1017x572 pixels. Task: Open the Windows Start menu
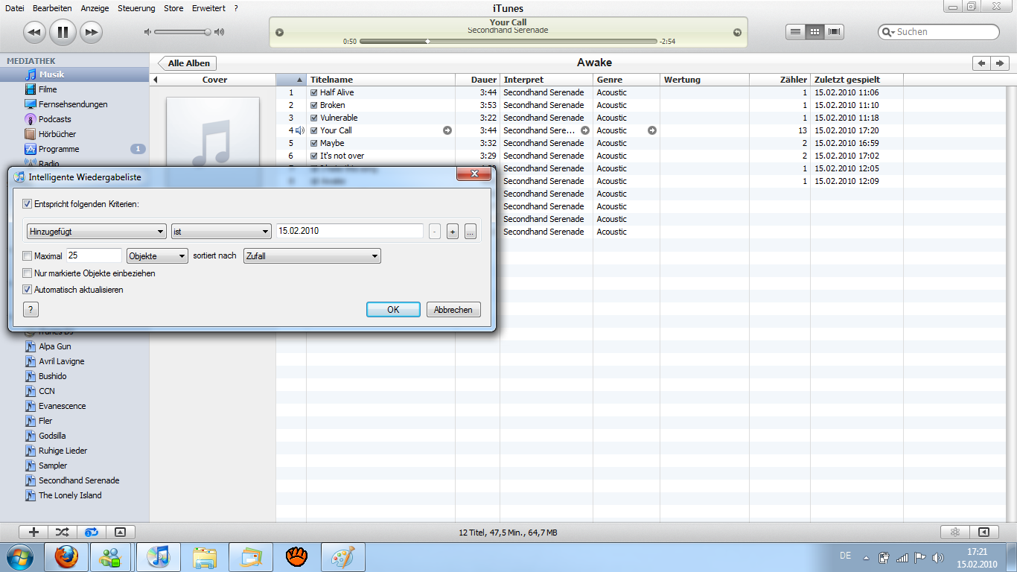pos(20,556)
